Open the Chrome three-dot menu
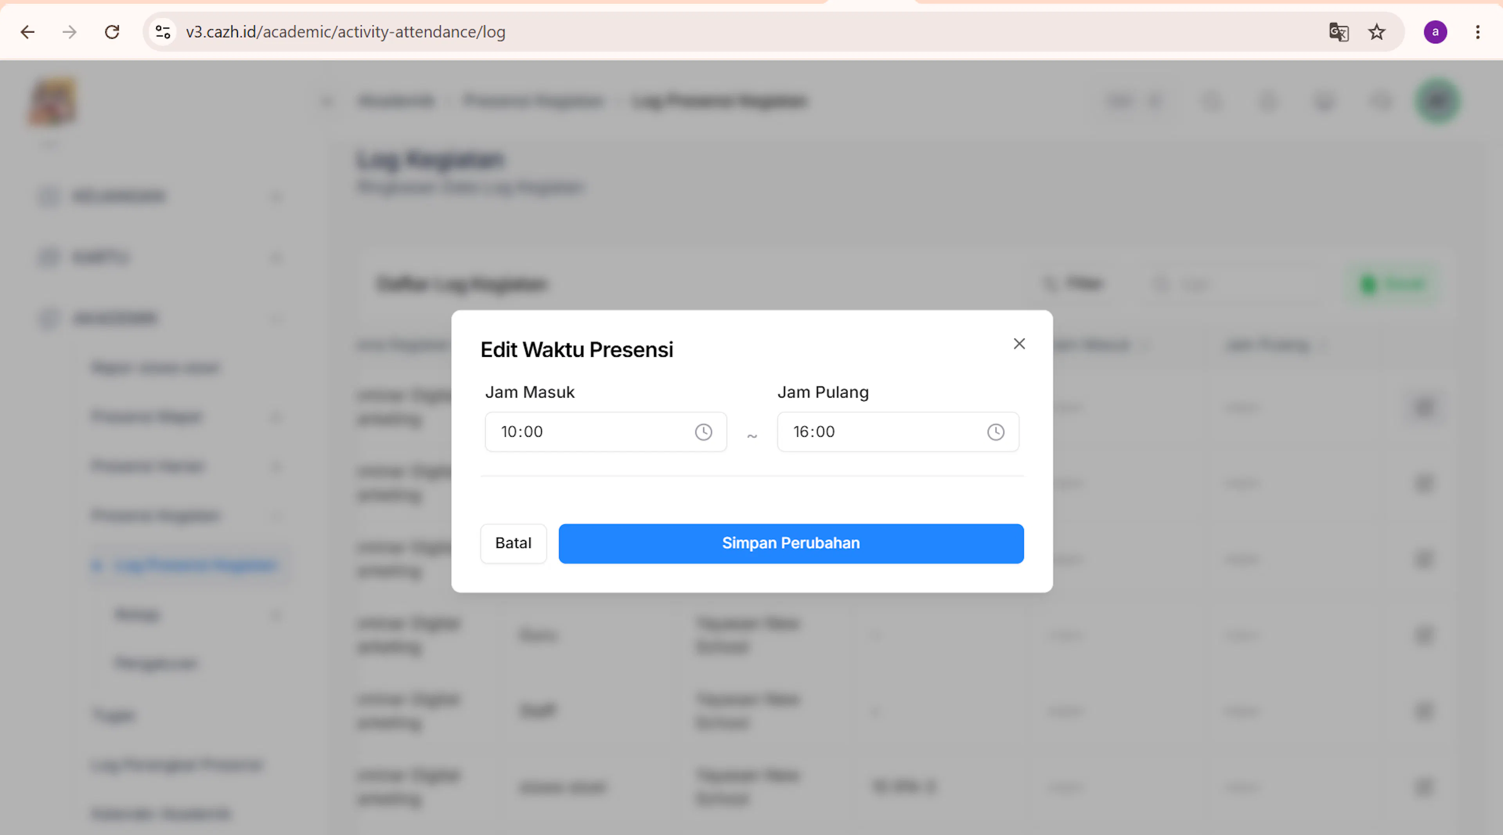1503x835 pixels. pyautogui.click(x=1477, y=32)
